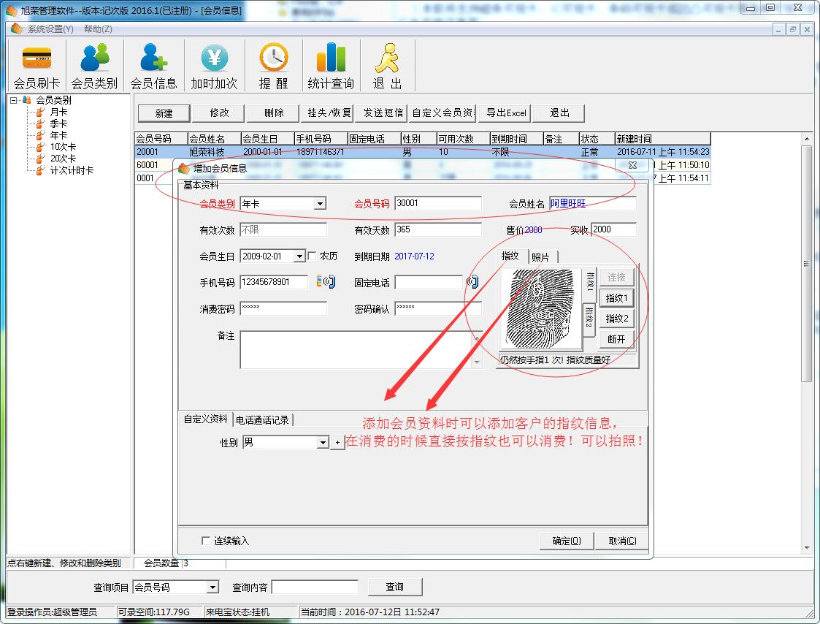820x624 pixels.
Task: Click the 会员姓名 name input field
Action: pyautogui.click(x=591, y=204)
